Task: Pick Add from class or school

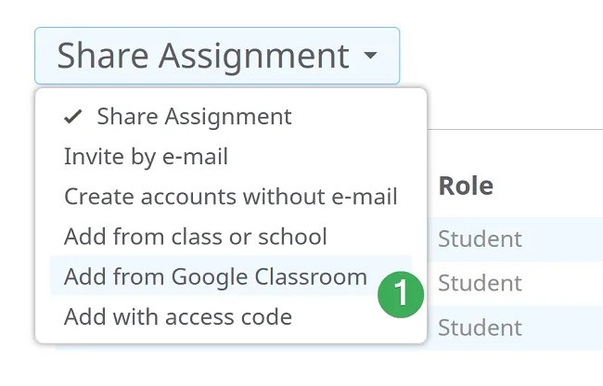Action: click(195, 237)
